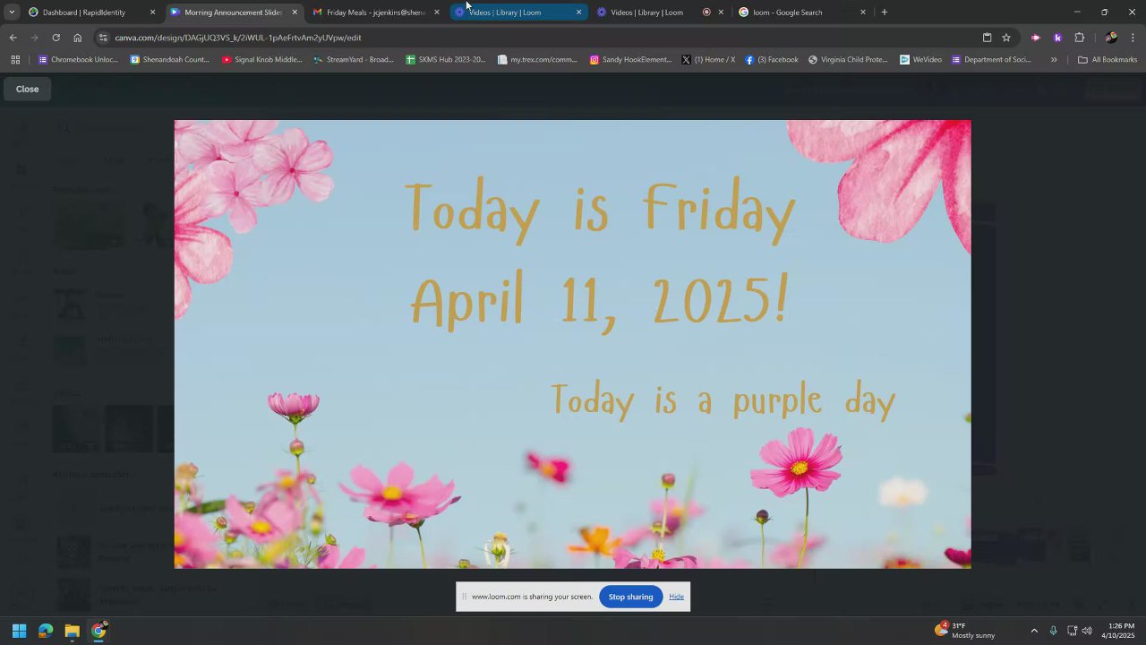Open StreamYard - Broad... bookmark

click(354, 60)
